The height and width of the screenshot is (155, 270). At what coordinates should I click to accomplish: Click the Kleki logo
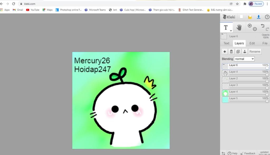229,17
